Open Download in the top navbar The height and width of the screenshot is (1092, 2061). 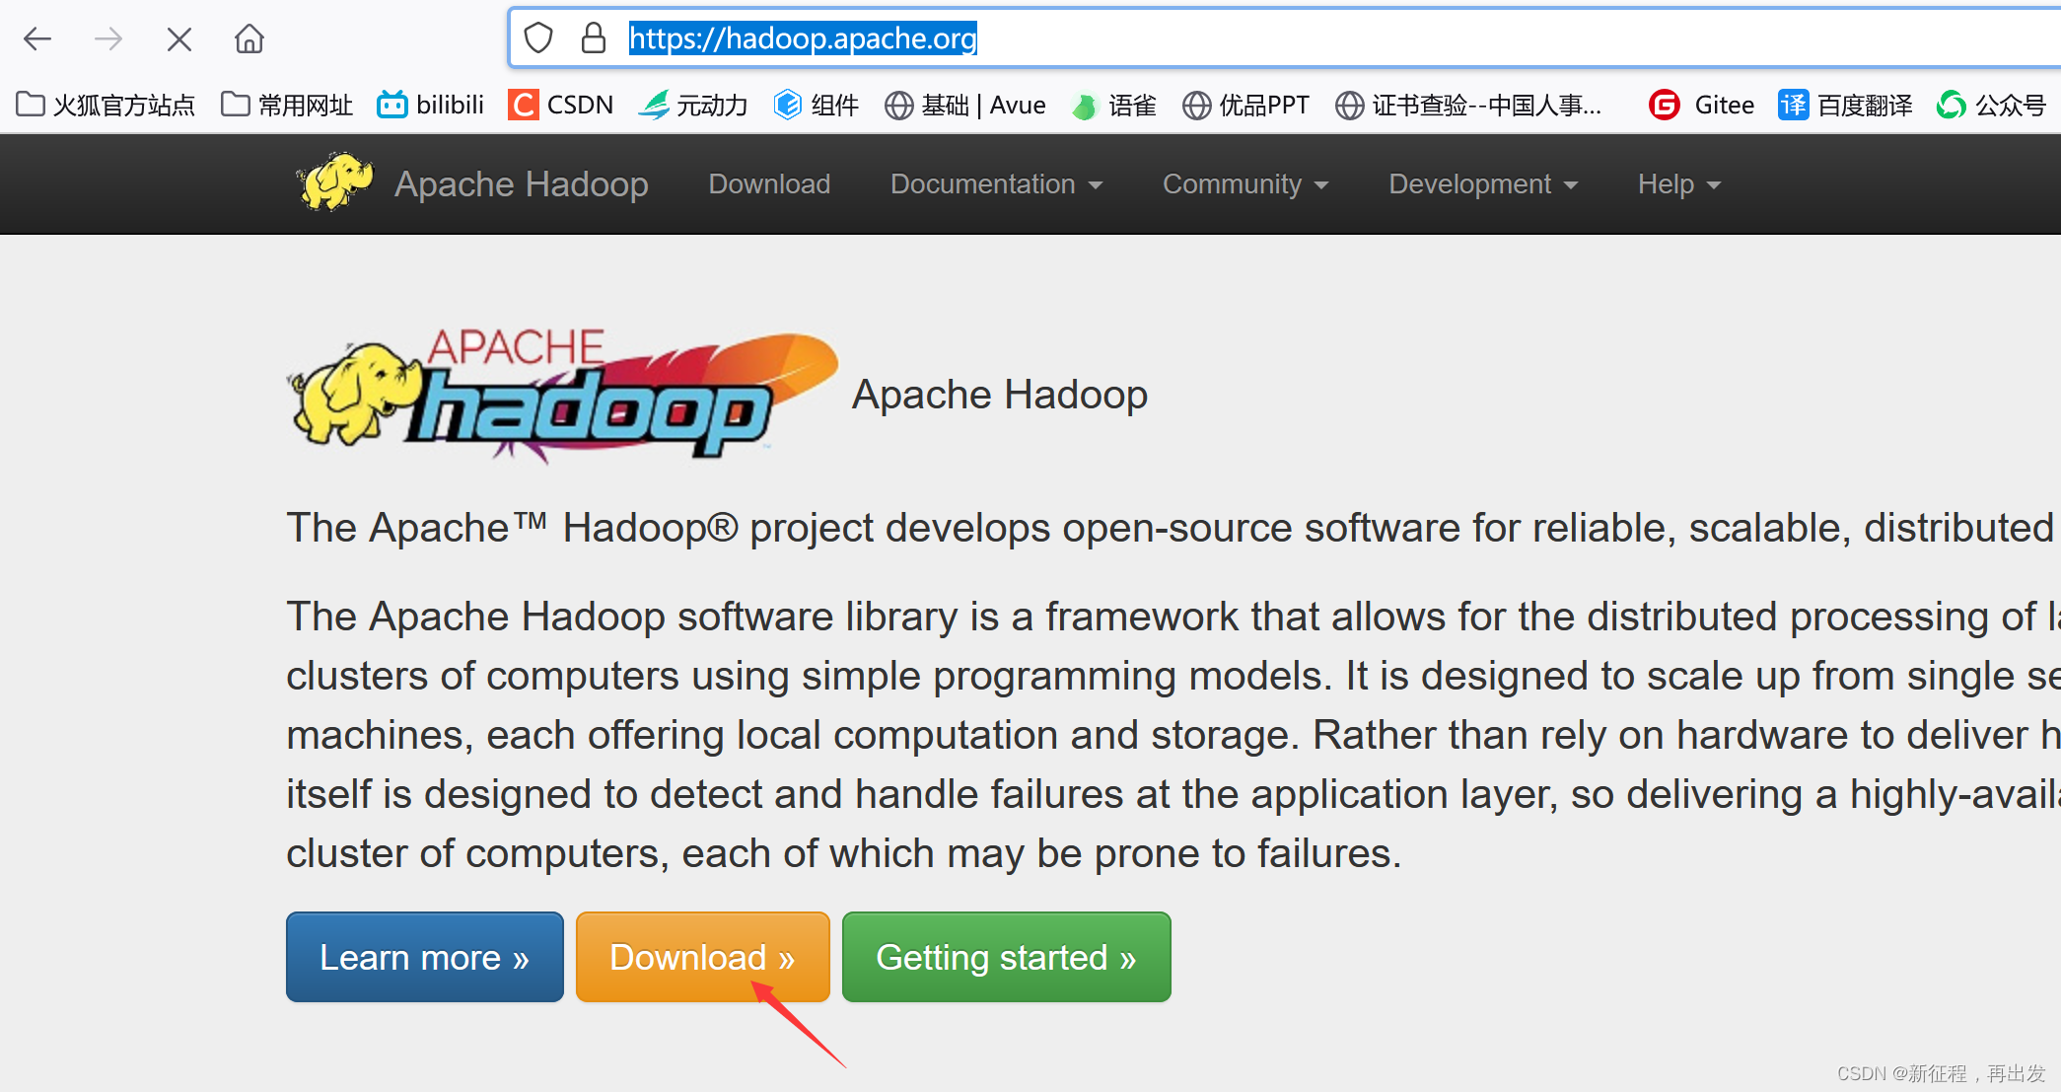point(769,184)
